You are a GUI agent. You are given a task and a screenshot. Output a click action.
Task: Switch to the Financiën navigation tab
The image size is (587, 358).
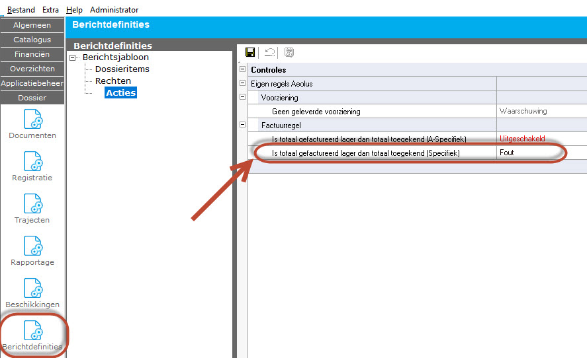[32, 54]
